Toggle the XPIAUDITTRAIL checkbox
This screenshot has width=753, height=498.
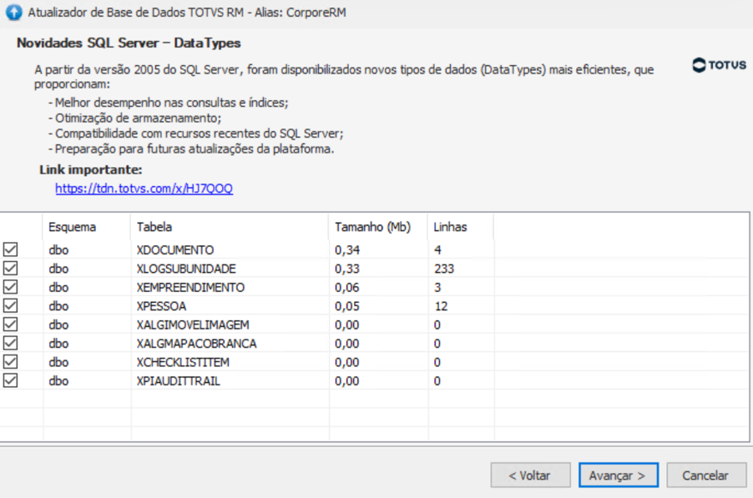tap(10, 380)
